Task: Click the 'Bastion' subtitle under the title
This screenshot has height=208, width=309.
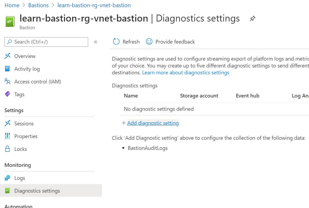Action: pyautogui.click(x=27, y=28)
